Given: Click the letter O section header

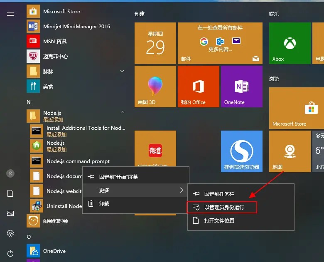Looking at the screenshot, I should coord(29,237).
